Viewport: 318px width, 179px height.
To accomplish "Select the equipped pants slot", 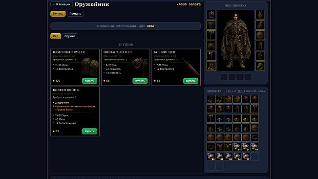I will 260,45.
